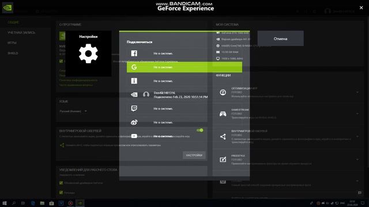The width and height of the screenshot is (369, 207).
Task: Select the ИГРЫ sidebar tab
Action: tap(12, 43)
